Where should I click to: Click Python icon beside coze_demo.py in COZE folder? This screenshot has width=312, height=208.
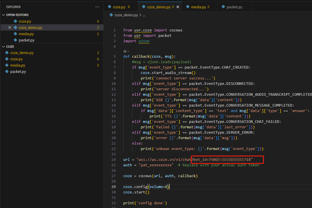point(7,53)
